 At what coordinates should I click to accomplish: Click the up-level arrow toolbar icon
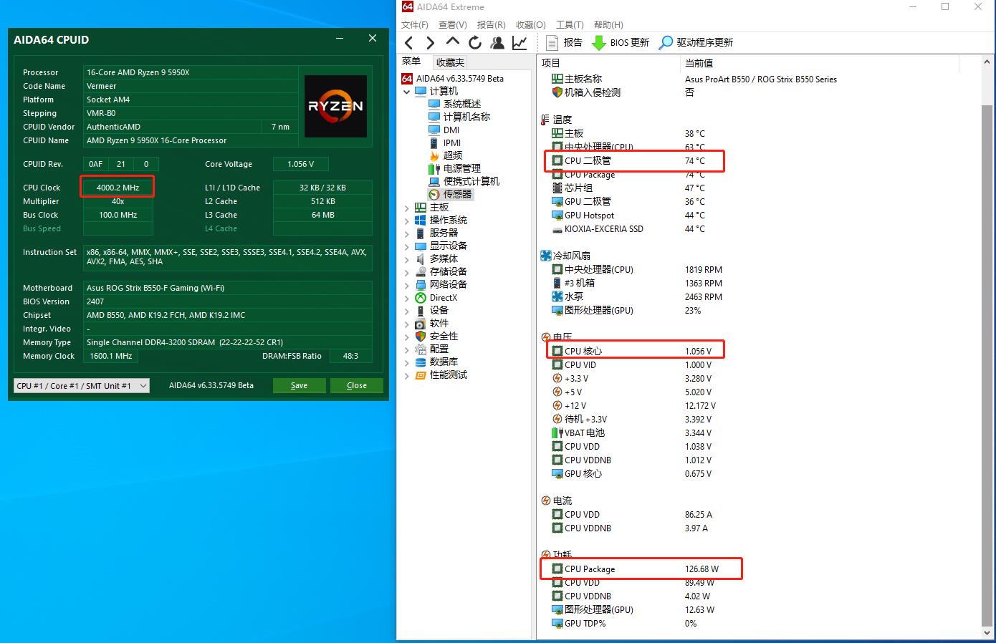click(452, 43)
